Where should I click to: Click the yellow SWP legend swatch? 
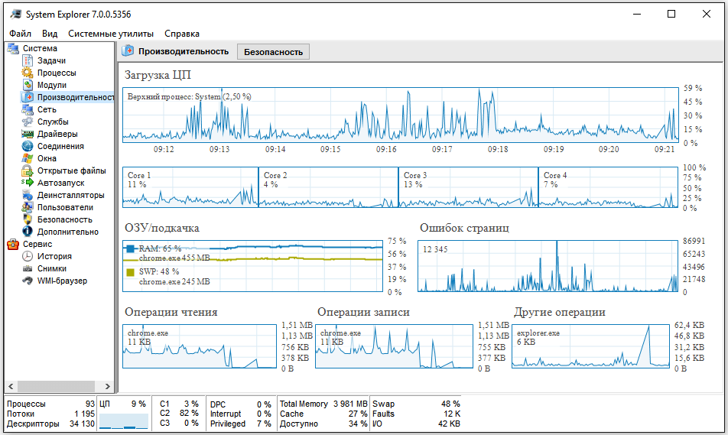[130, 271]
